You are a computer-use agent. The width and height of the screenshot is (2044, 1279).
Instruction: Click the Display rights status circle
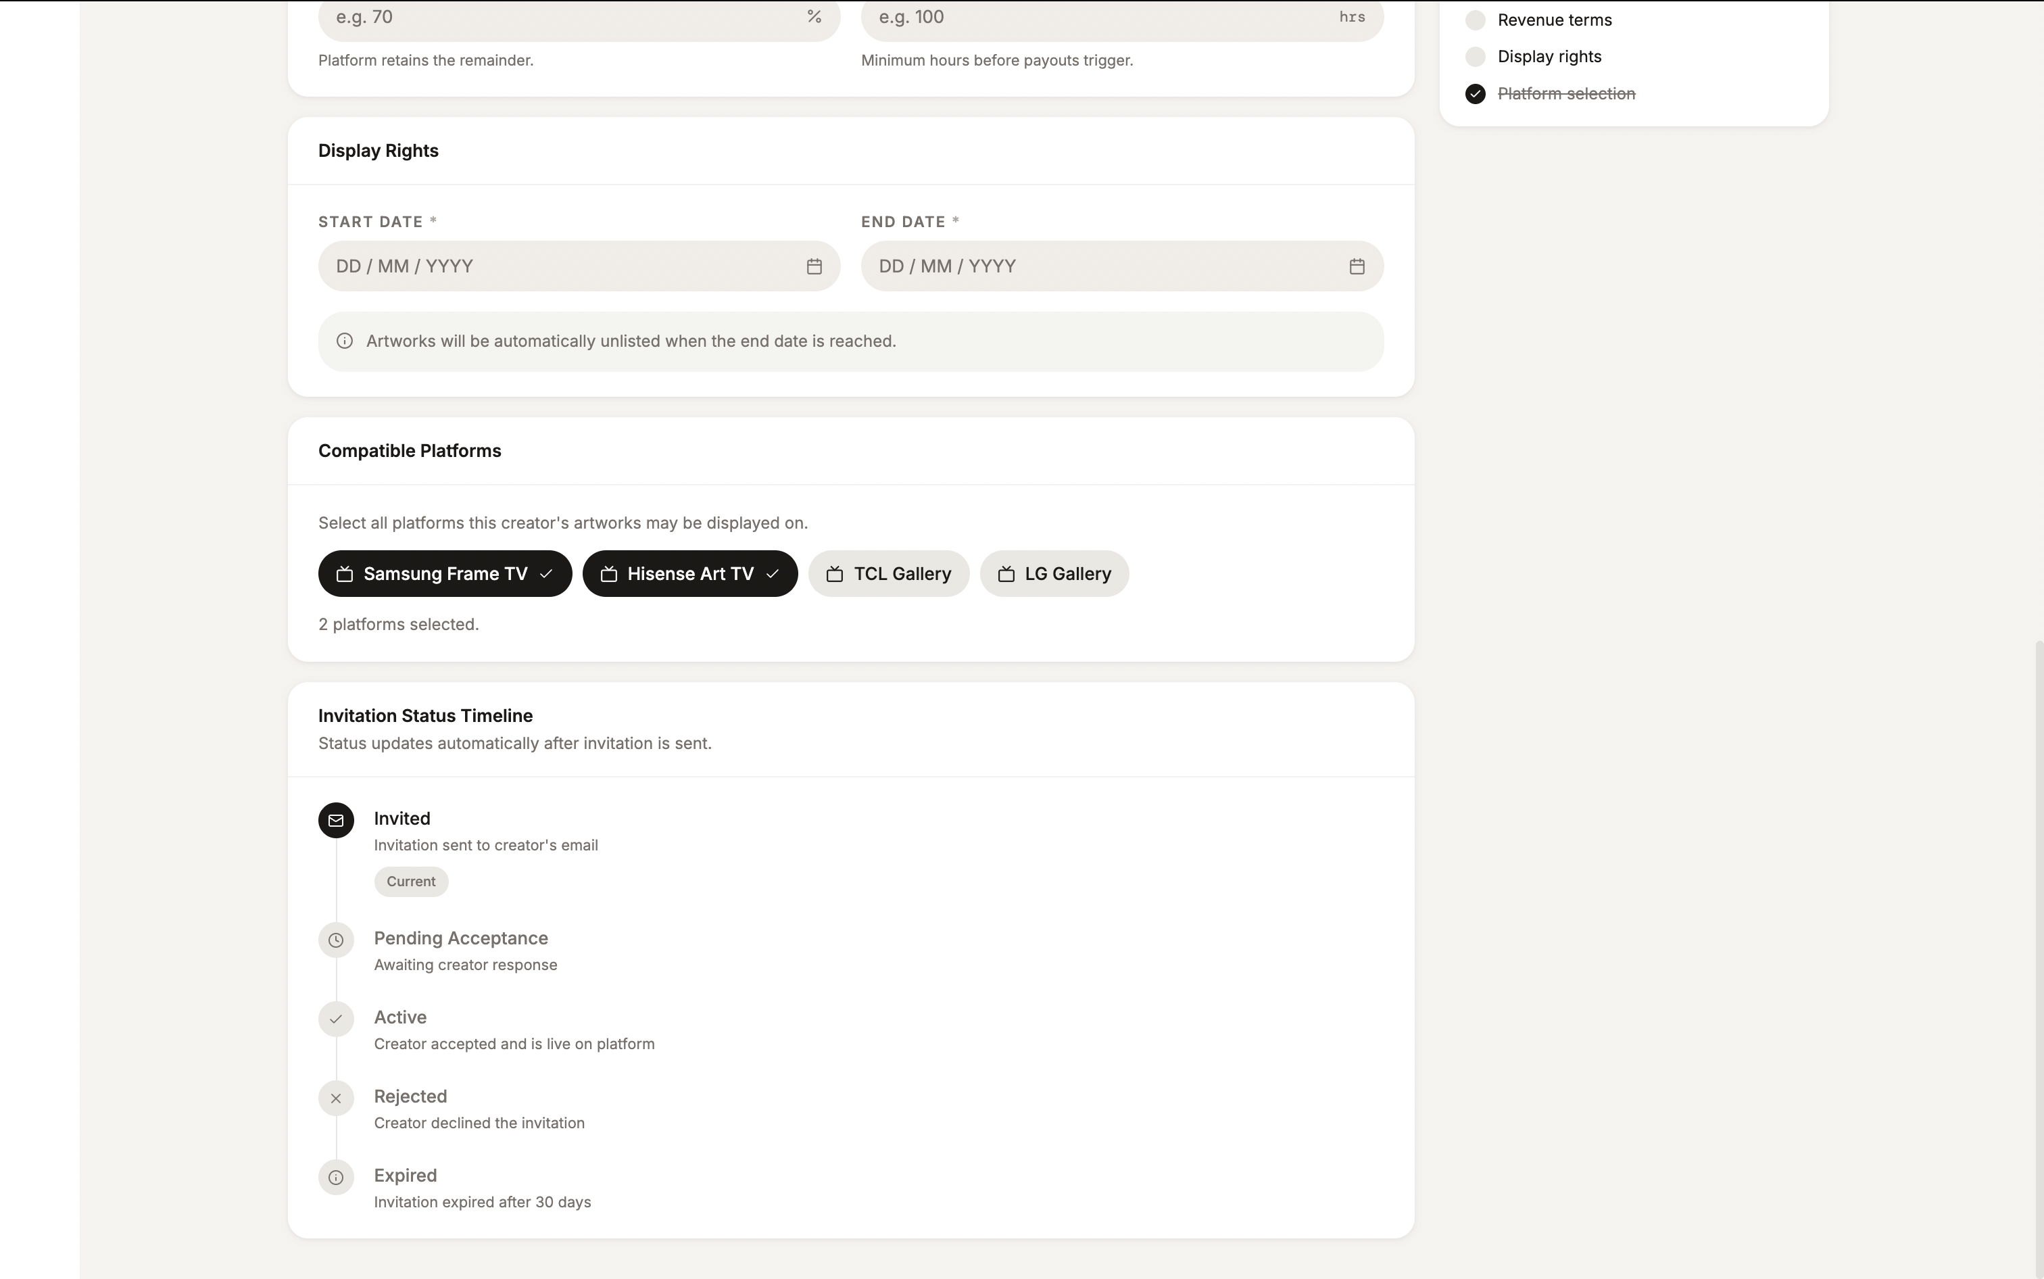[1475, 57]
